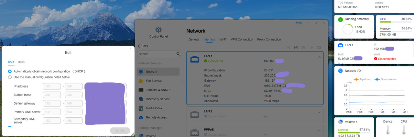This screenshot has height=137, width=414.
Task: Switch to IPv4 tab in Edit dialog
Action: [x=11, y=62]
